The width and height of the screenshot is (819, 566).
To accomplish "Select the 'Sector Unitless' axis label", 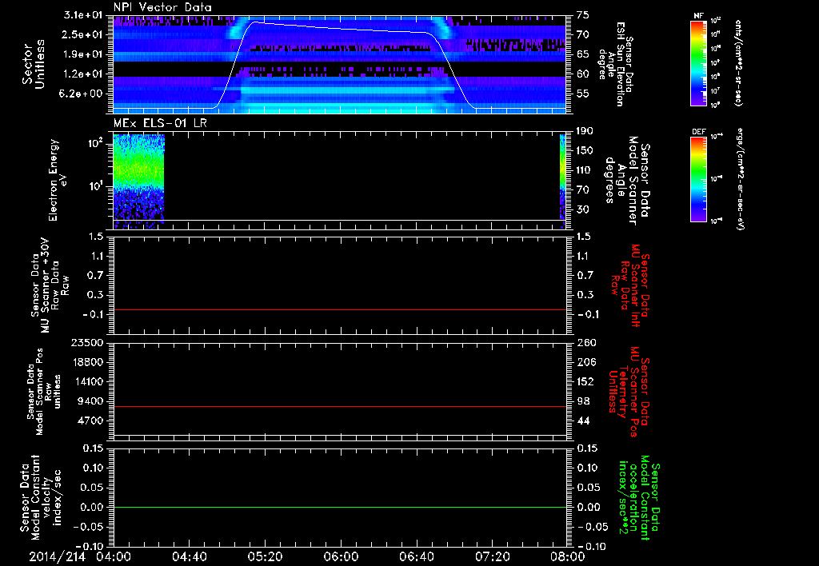I will [x=33, y=64].
